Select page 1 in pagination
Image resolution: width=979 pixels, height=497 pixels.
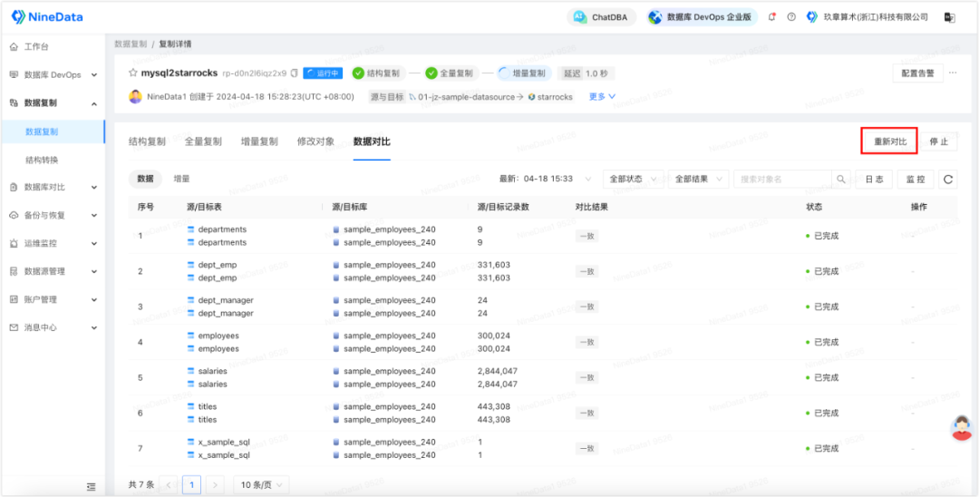pos(191,484)
